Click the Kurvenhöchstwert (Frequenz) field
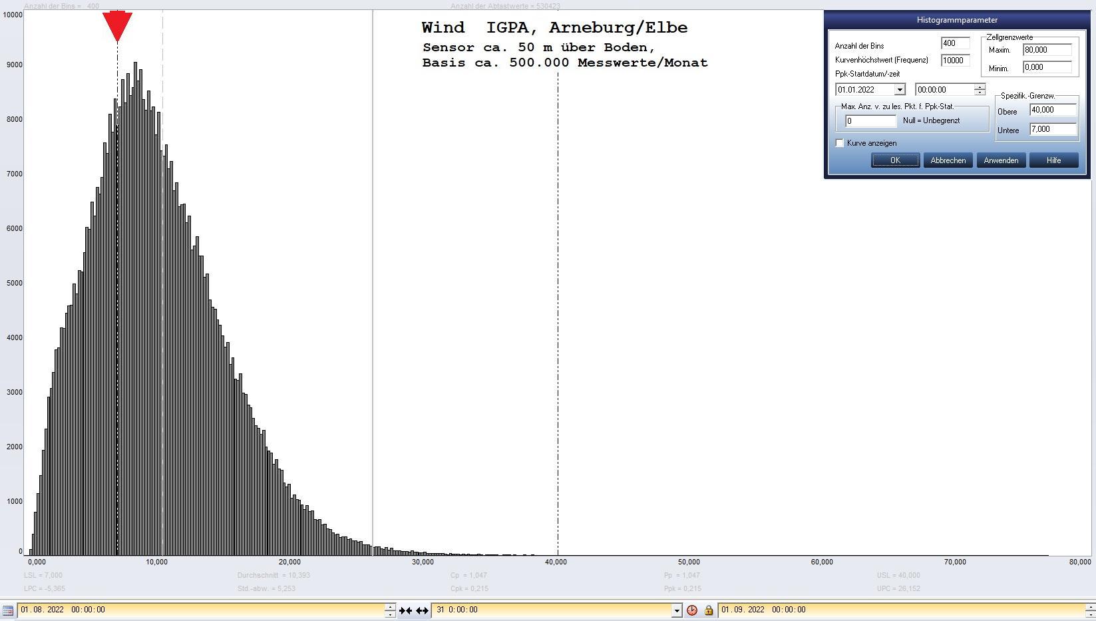 955,61
